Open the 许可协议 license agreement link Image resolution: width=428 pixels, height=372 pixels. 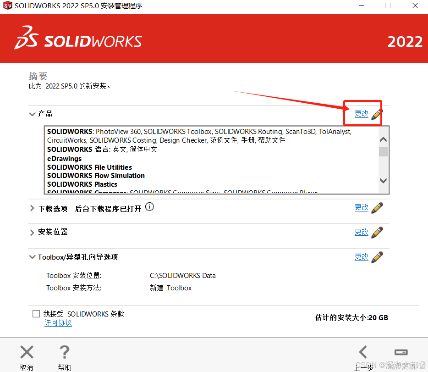click(58, 322)
